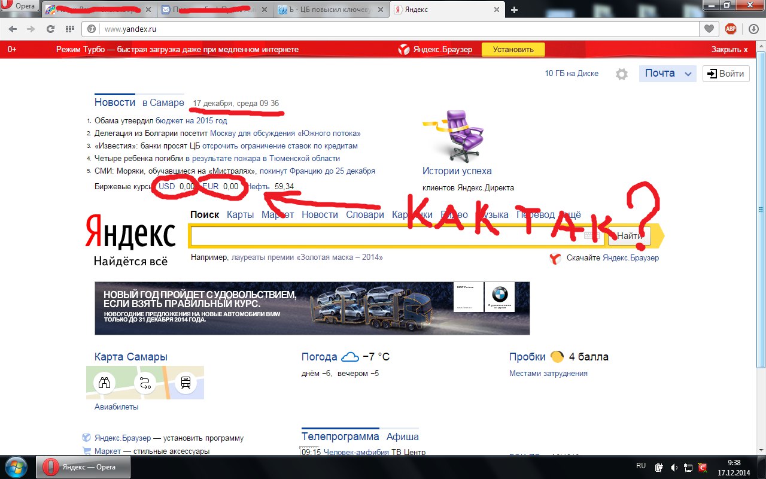Image resolution: width=766 pixels, height=479 pixels.
Task: Open a new tab with the plus button
Action: coord(514,10)
